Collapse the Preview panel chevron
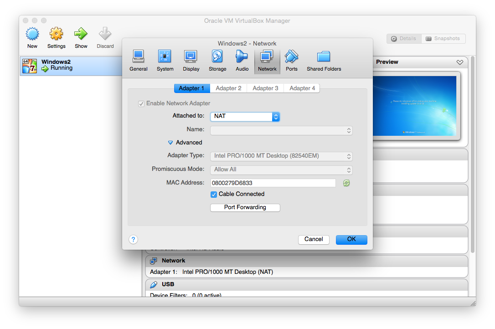The image size is (495, 329). click(x=459, y=62)
